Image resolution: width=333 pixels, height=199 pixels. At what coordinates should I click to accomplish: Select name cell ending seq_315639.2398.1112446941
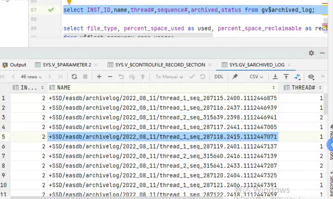[x=163, y=118]
